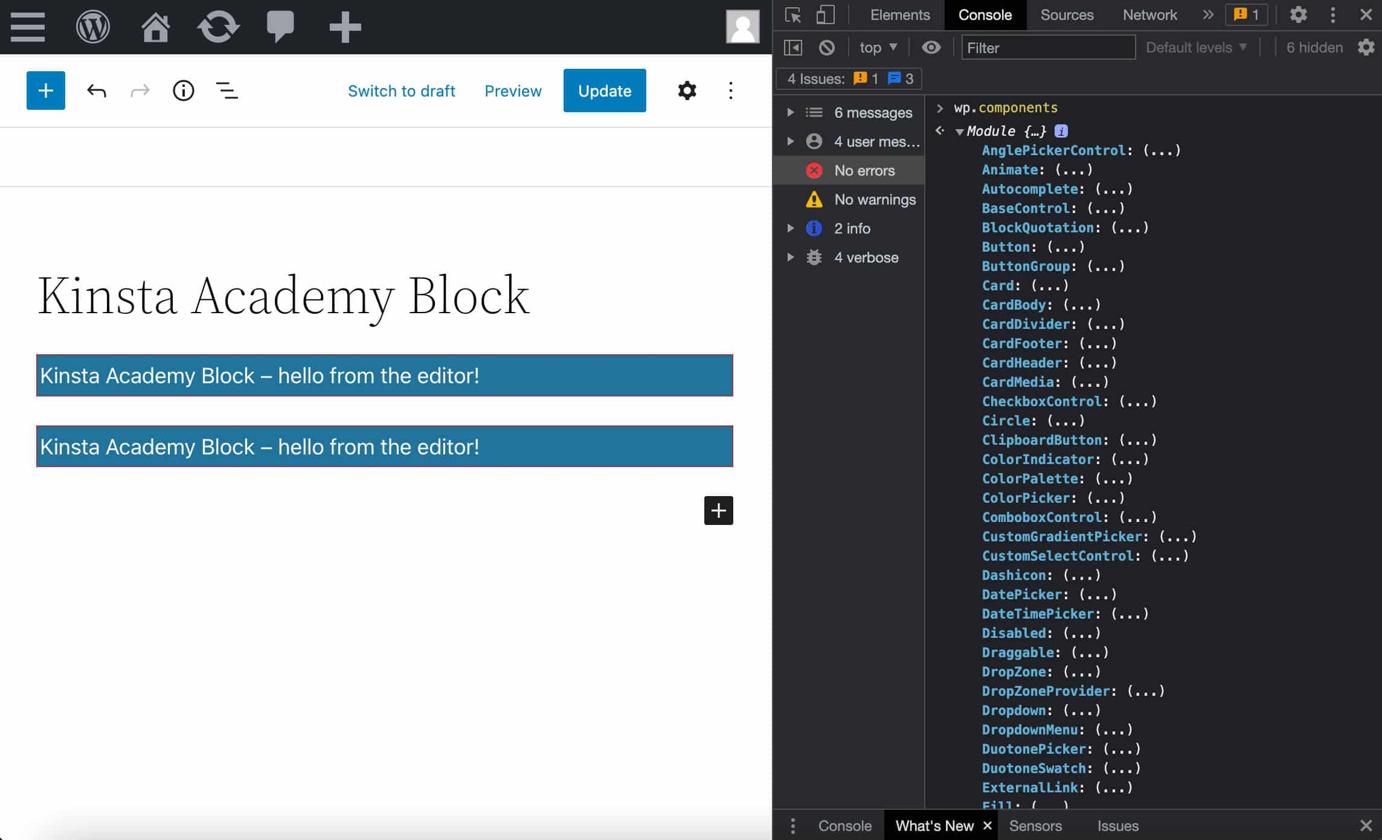
Task: Open the post settings gear icon
Action: (x=688, y=91)
